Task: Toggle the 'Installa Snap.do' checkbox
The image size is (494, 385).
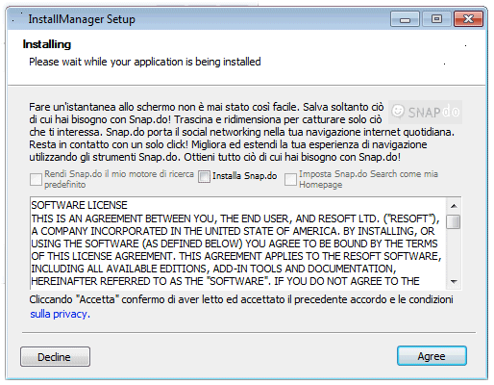Action: pos(204,176)
